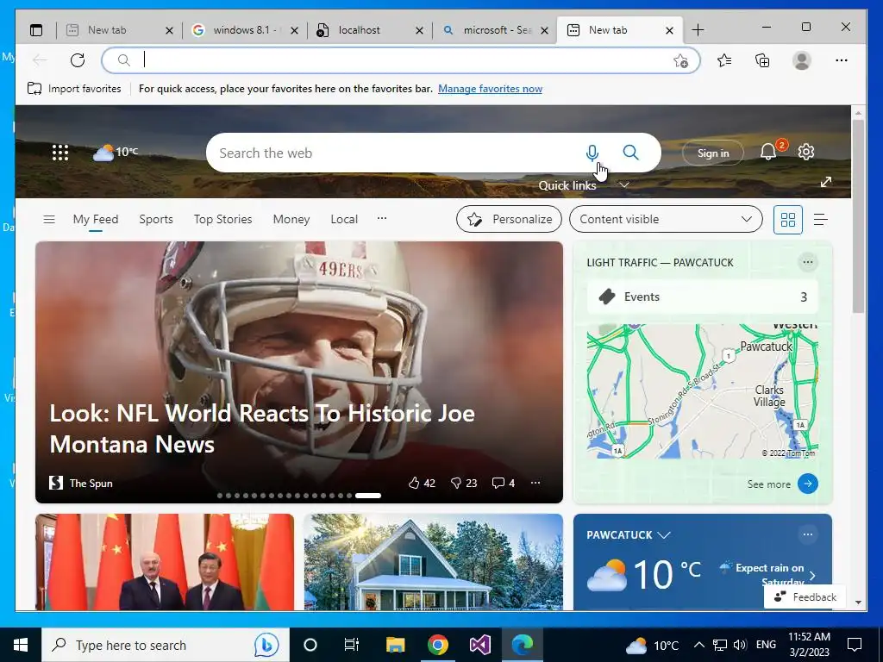Image resolution: width=883 pixels, height=662 pixels.
Task: Click the taskbar volume icon
Action: pos(740,645)
